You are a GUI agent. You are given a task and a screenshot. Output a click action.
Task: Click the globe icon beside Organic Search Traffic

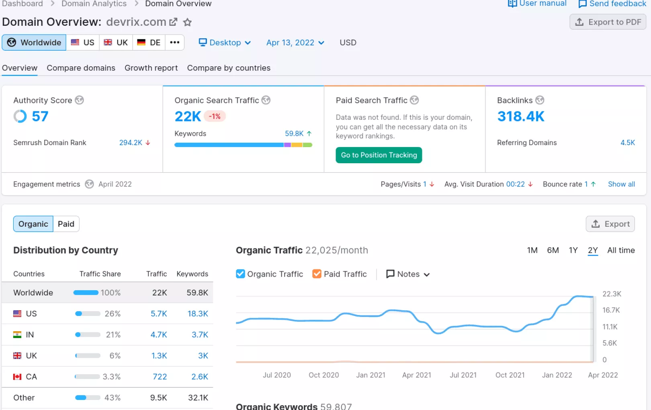click(x=266, y=100)
